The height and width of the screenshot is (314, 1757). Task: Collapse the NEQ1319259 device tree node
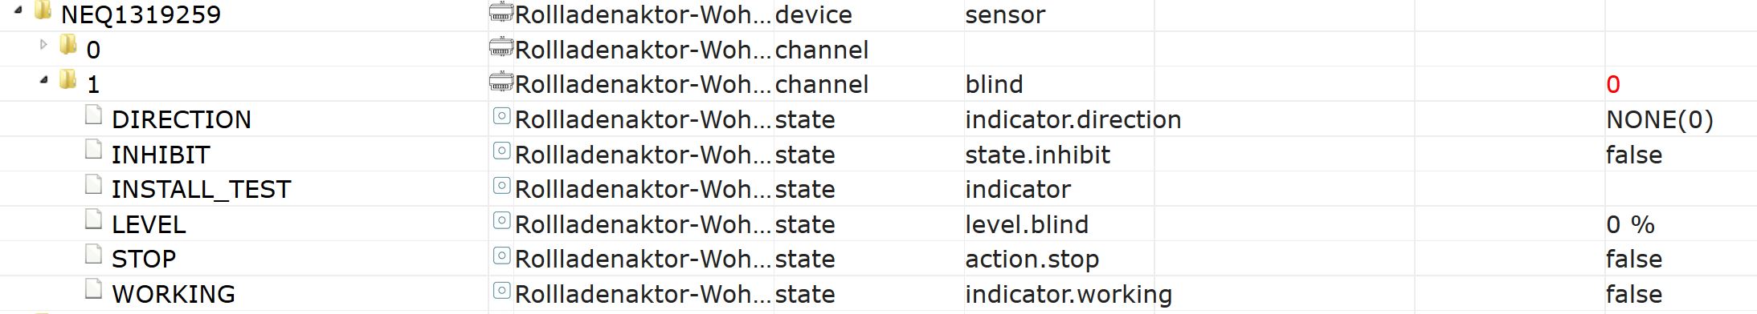tap(18, 10)
